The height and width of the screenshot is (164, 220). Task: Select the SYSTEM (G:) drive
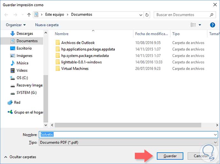point(26,93)
